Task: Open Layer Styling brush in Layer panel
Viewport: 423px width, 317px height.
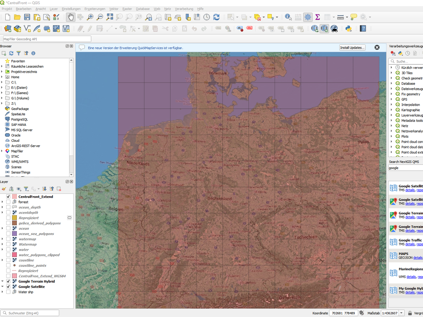Action: tap(4, 189)
